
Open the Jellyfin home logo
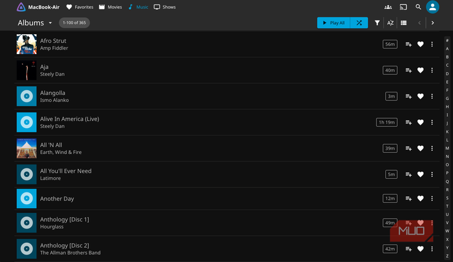(21, 7)
